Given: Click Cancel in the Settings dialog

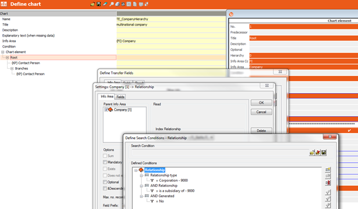Looking at the screenshot, I should (x=261, y=112).
